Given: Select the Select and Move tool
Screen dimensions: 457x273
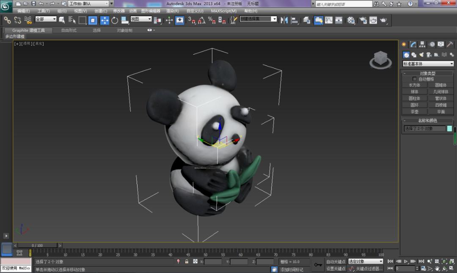Looking at the screenshot, I should tap(104, 20).
